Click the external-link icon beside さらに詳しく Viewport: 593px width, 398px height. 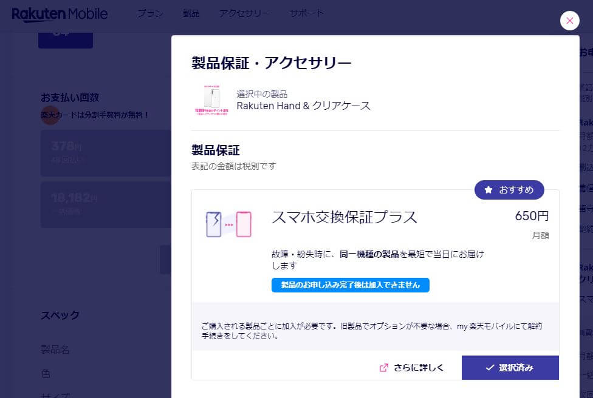383,368
